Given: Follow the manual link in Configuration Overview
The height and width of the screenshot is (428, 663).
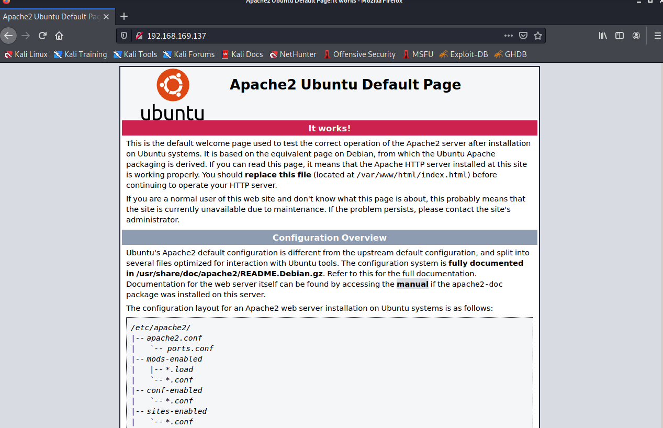Looking at the screenshot, I should (x=412, y=284).
